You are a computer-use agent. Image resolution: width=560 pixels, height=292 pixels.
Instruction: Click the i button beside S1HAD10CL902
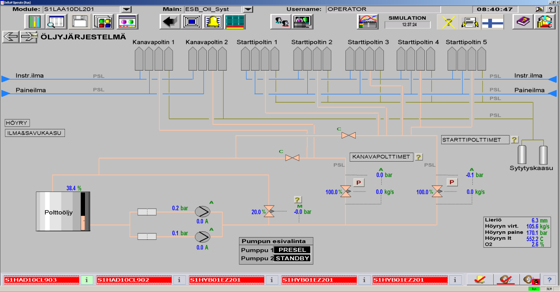[179, 280]
